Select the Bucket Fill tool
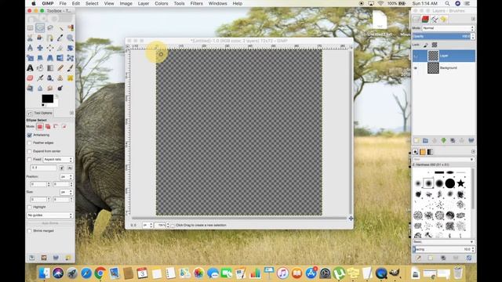This screenshot has width=502, height=282. click(40, 68)
